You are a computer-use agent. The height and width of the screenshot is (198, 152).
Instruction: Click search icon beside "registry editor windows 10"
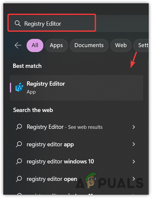tap(19, 161)
